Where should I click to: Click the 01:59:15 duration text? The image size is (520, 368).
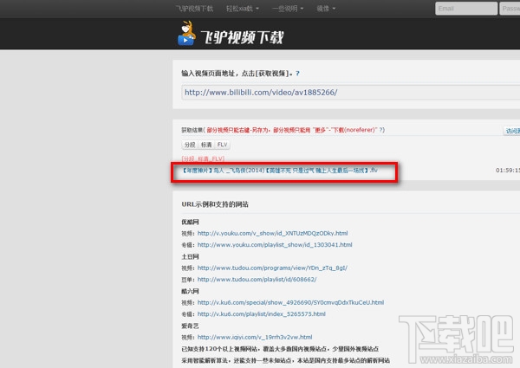tap(507, 171)
